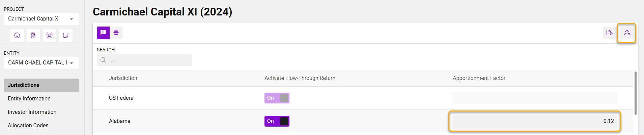
Task: Open the Jurisdictions section
Action: (41, 85)
